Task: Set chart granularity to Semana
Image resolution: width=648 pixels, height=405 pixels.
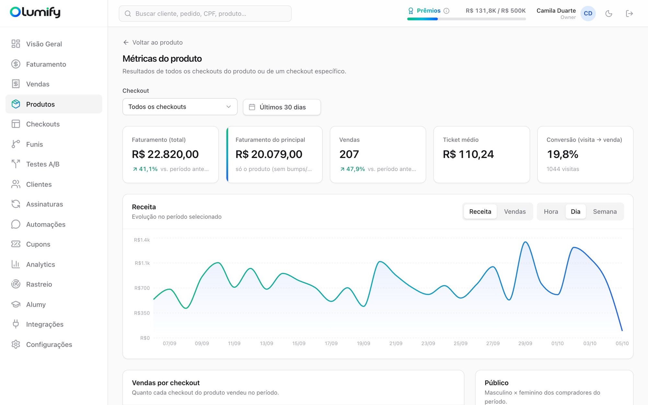Action: coord(605,212)
